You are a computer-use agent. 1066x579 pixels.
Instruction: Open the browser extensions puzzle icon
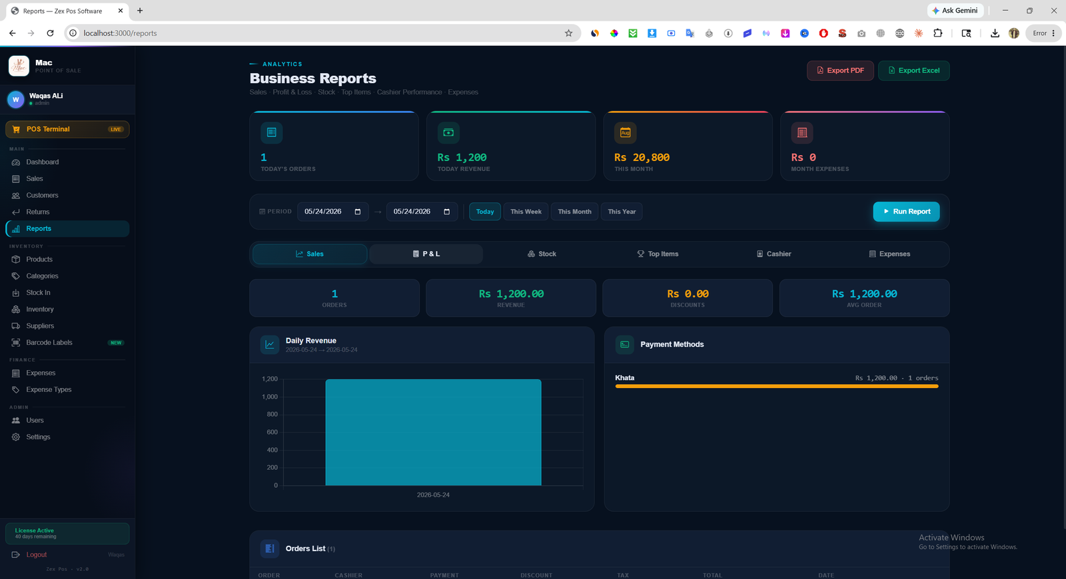click(x=938, y=33)
